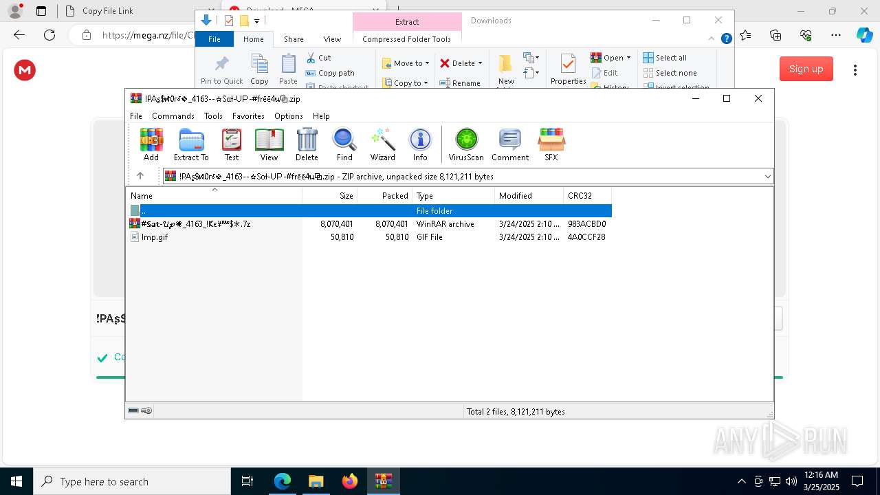Open View tool in WinRAR toolbar
Viewport: 880px width, 495px height.
(x=269, y=144)
